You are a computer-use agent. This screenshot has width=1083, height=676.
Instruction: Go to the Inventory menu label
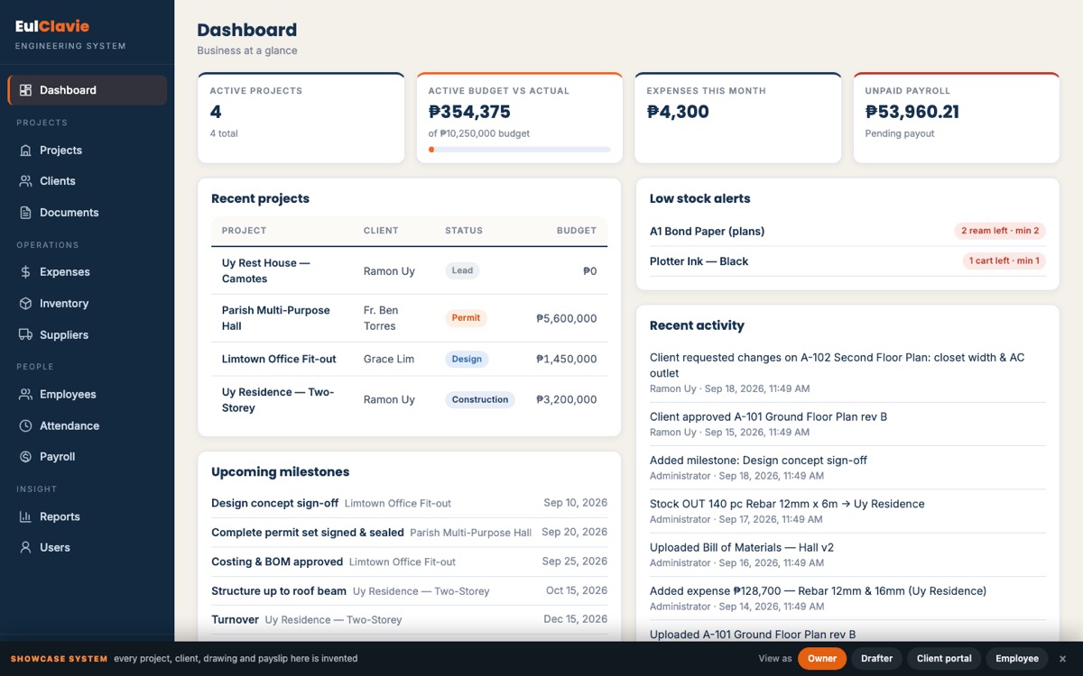tap(64, 304)
